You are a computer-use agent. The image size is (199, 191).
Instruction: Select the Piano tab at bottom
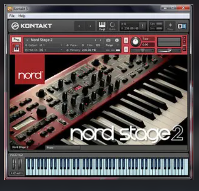pyautogui.click(x=62, y=148)
